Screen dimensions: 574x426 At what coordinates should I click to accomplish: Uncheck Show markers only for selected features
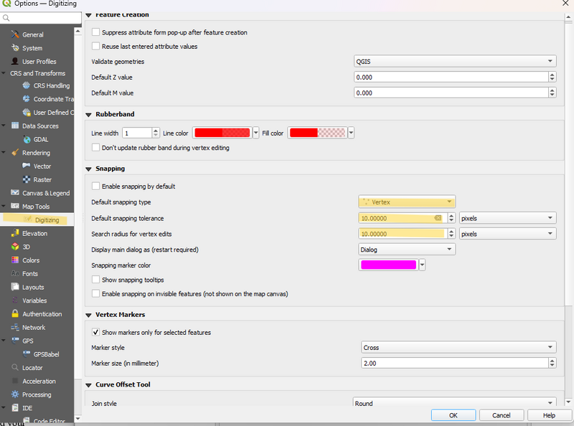pyautogui.click(x=95, y=332)
